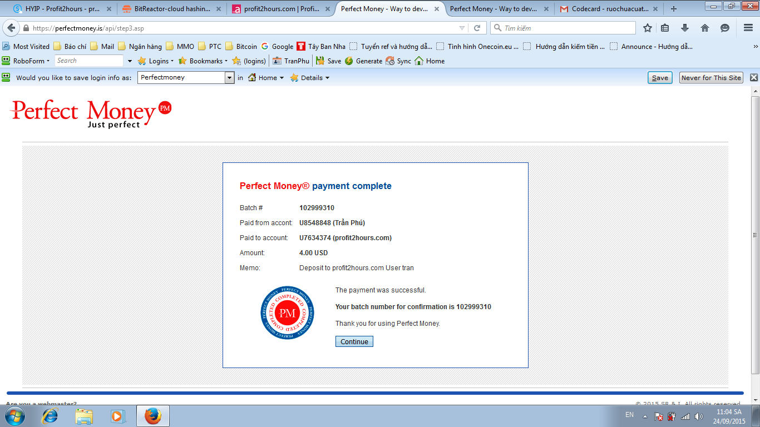Viewport: 760px width, 427px height.
Task: Click the RoboForm Search input field
Action: (89, 61)
